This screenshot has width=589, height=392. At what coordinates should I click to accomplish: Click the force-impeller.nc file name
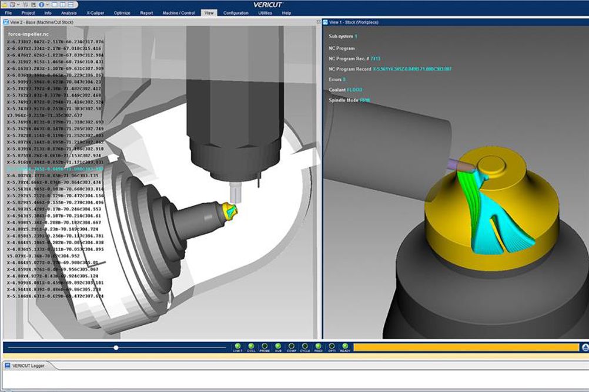coord(29,34)
